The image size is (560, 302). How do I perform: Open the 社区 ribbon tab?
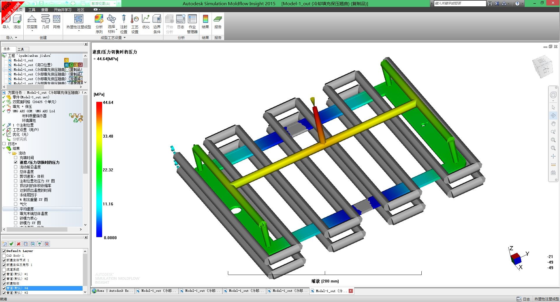(x=81, y=10)
